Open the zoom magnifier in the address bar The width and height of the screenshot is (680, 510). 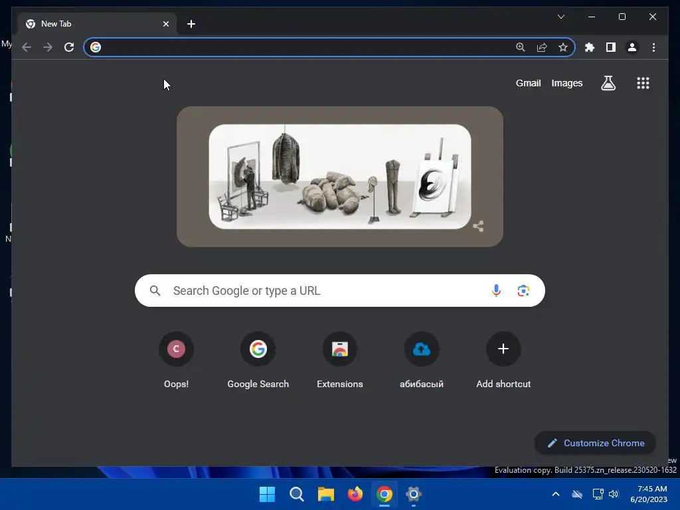click(x=521, y=47)
